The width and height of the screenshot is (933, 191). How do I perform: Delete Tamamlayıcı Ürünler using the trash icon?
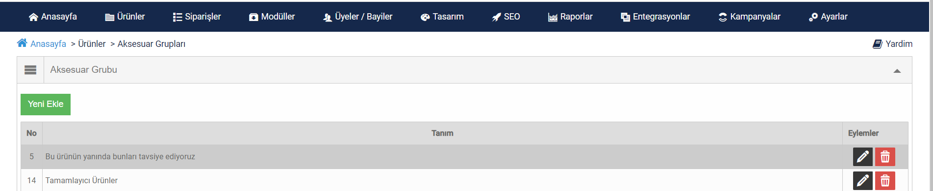(x=885, y=181)
